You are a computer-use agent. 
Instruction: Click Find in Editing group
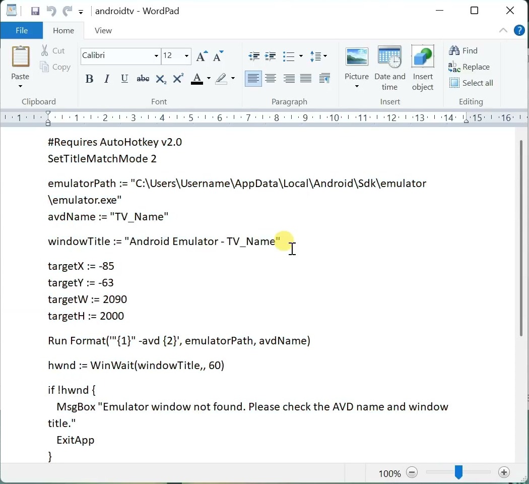tap(463, 50)
